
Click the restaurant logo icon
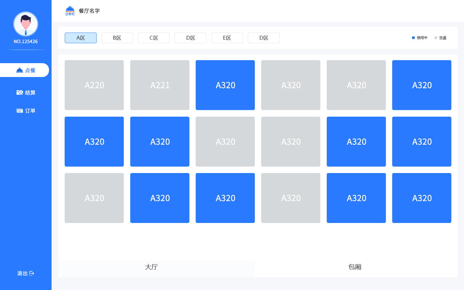coord(70,11)
